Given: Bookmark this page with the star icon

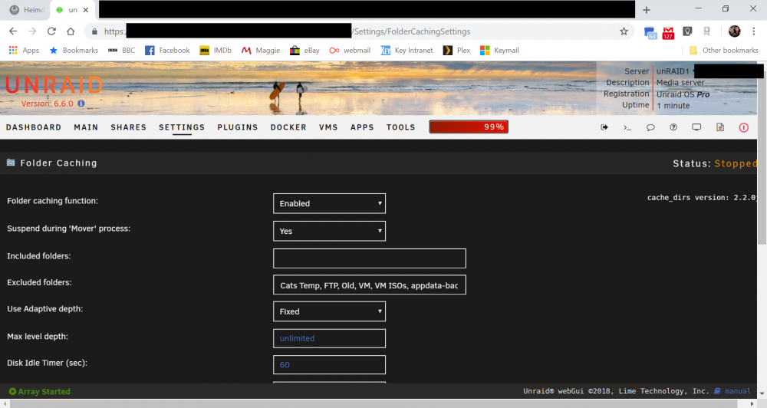Looking at the screenshot, I should coord(624,31).
